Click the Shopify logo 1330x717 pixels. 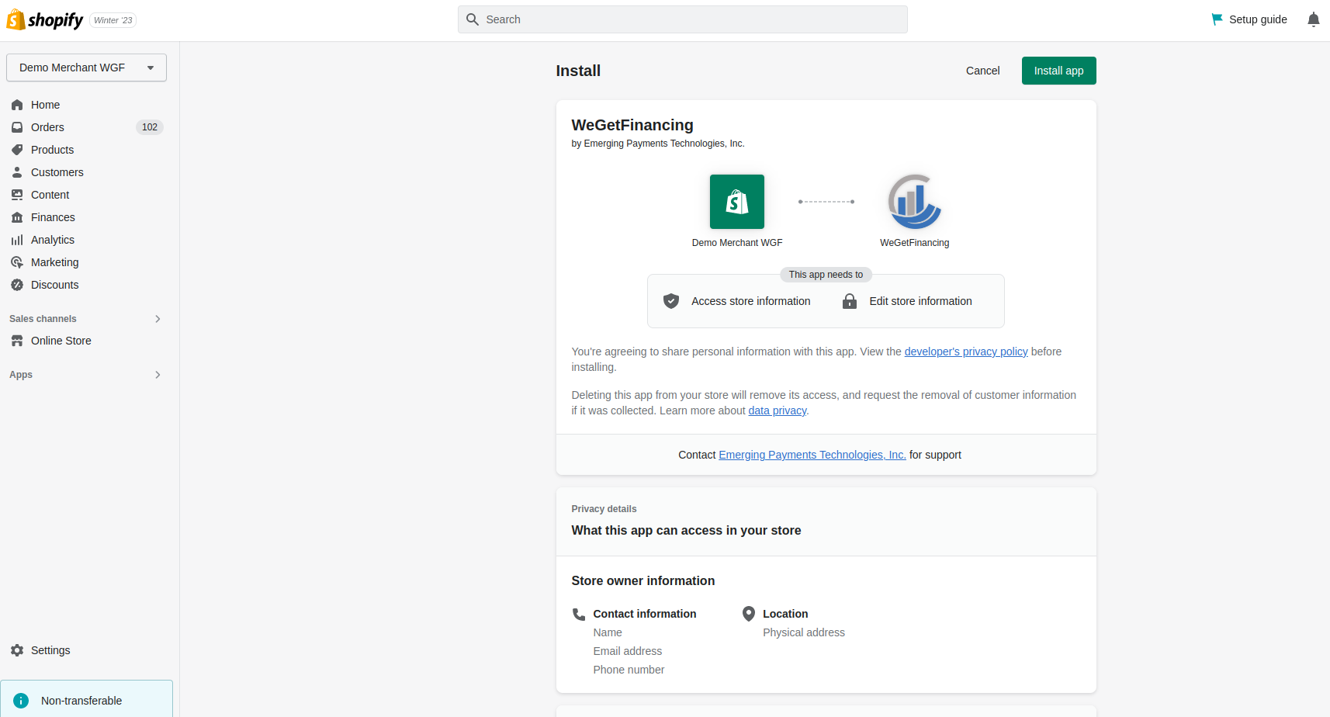44,20
